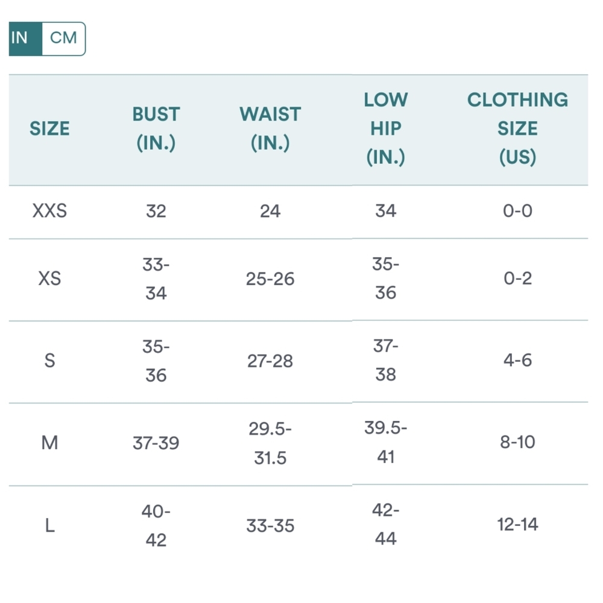Viewport: 603px width, 603px height.
Task: Click the 37-39 bust measurement cell
Action: [x=156, y=443]
